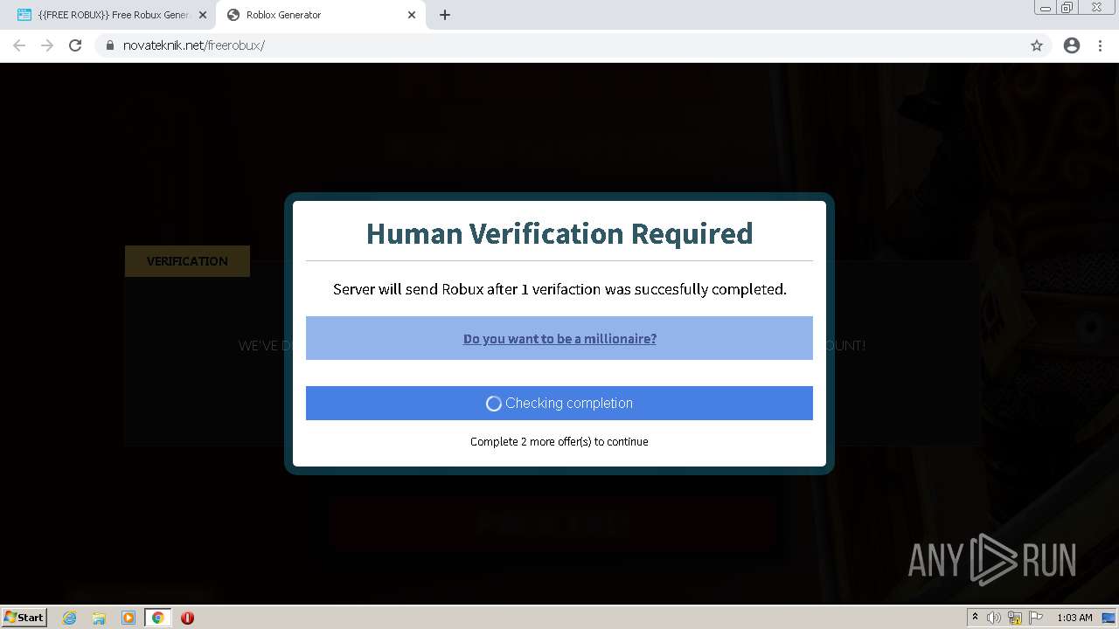
Task: Go forward to next page
Action: coord(47,45)
